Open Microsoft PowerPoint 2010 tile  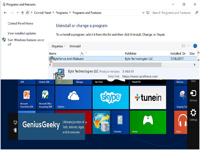[27, 97]
